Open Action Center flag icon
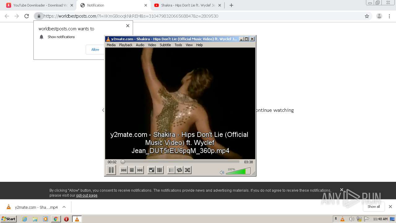 [x=366, y=219]
